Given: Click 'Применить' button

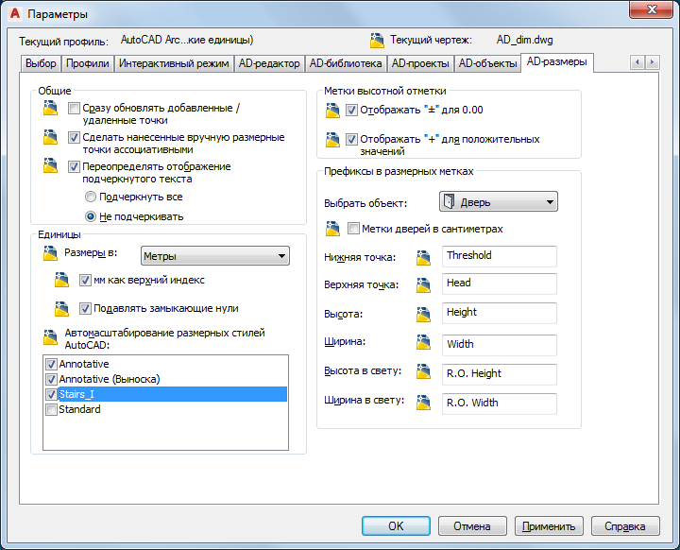Looking at the screenshot, I should tap(549, 526).
